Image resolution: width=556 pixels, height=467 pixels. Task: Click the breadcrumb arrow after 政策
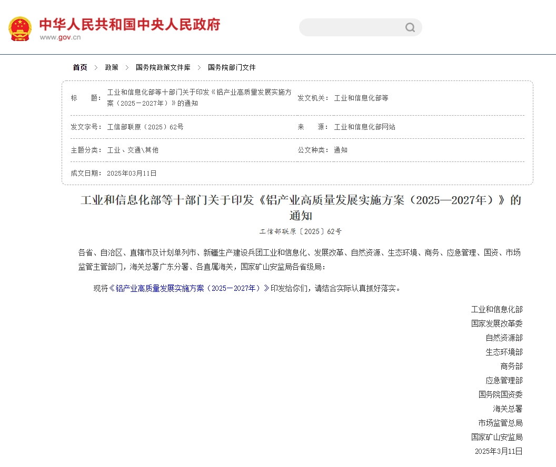coord(126,67)
